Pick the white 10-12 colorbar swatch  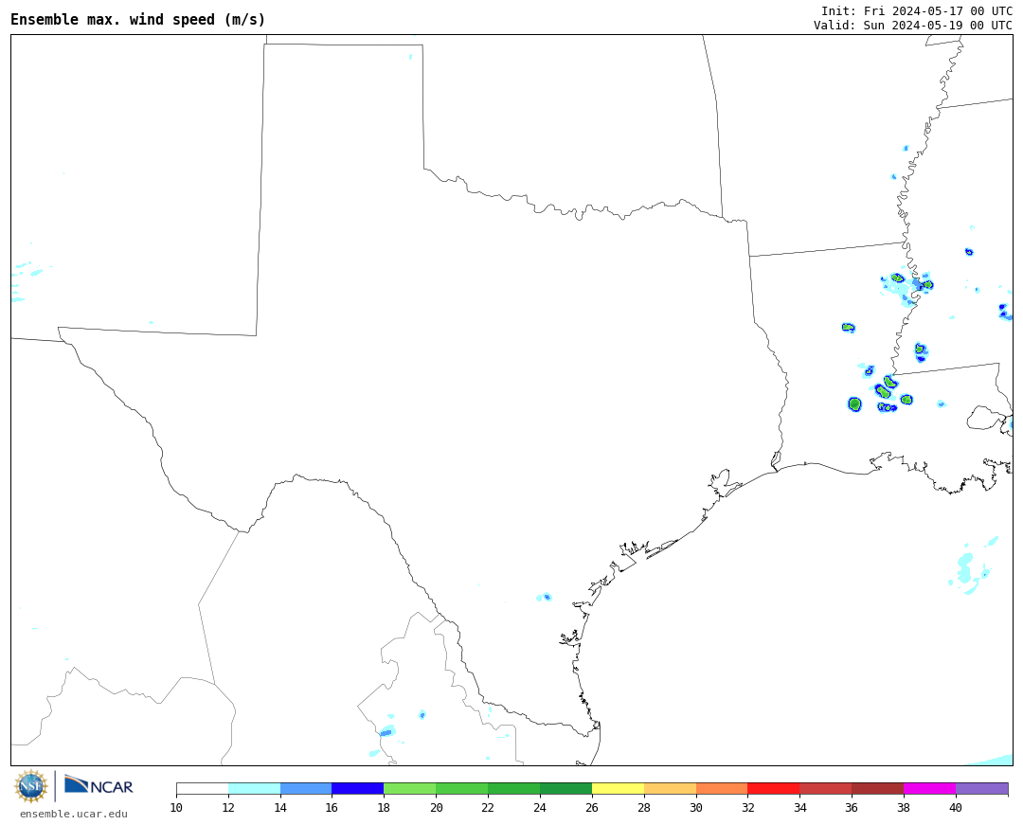tap(203, 788)
